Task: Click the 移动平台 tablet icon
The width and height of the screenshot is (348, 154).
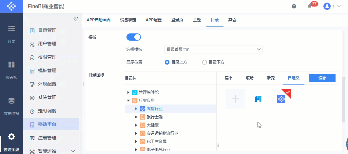Action: [32, 125]
